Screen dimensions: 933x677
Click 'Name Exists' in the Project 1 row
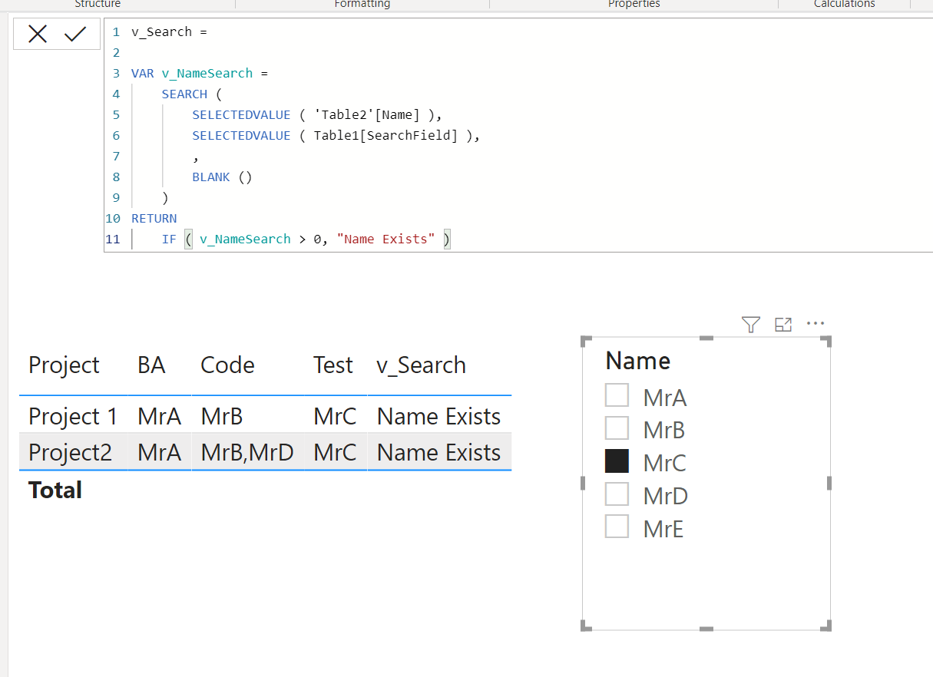point(438,416)
